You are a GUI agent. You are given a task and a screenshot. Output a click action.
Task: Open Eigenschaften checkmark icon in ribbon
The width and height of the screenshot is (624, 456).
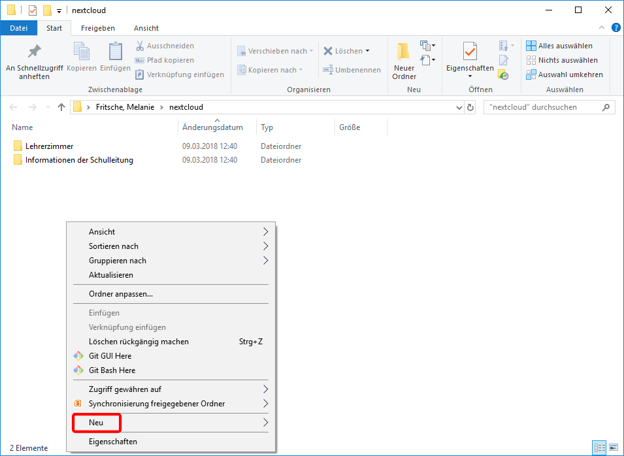coord(470,52)
